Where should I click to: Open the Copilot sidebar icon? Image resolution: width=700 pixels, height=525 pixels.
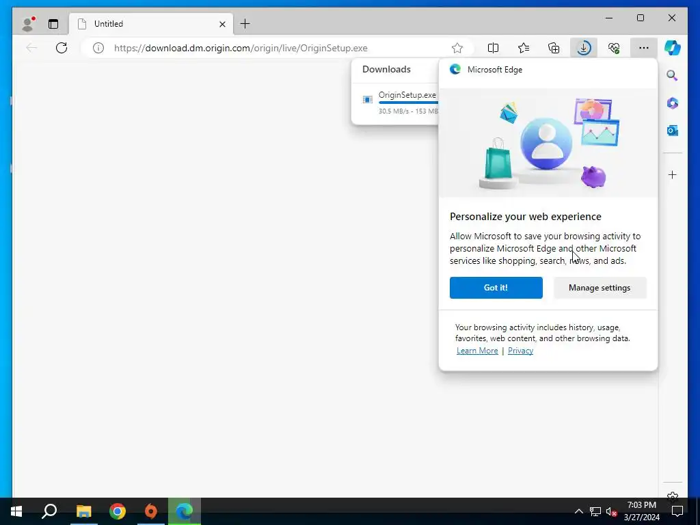coord(673,48)
